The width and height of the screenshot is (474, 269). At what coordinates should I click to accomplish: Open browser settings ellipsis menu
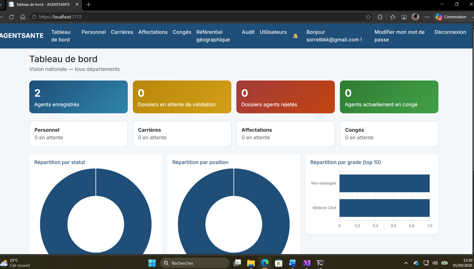(x=427, y=17)
